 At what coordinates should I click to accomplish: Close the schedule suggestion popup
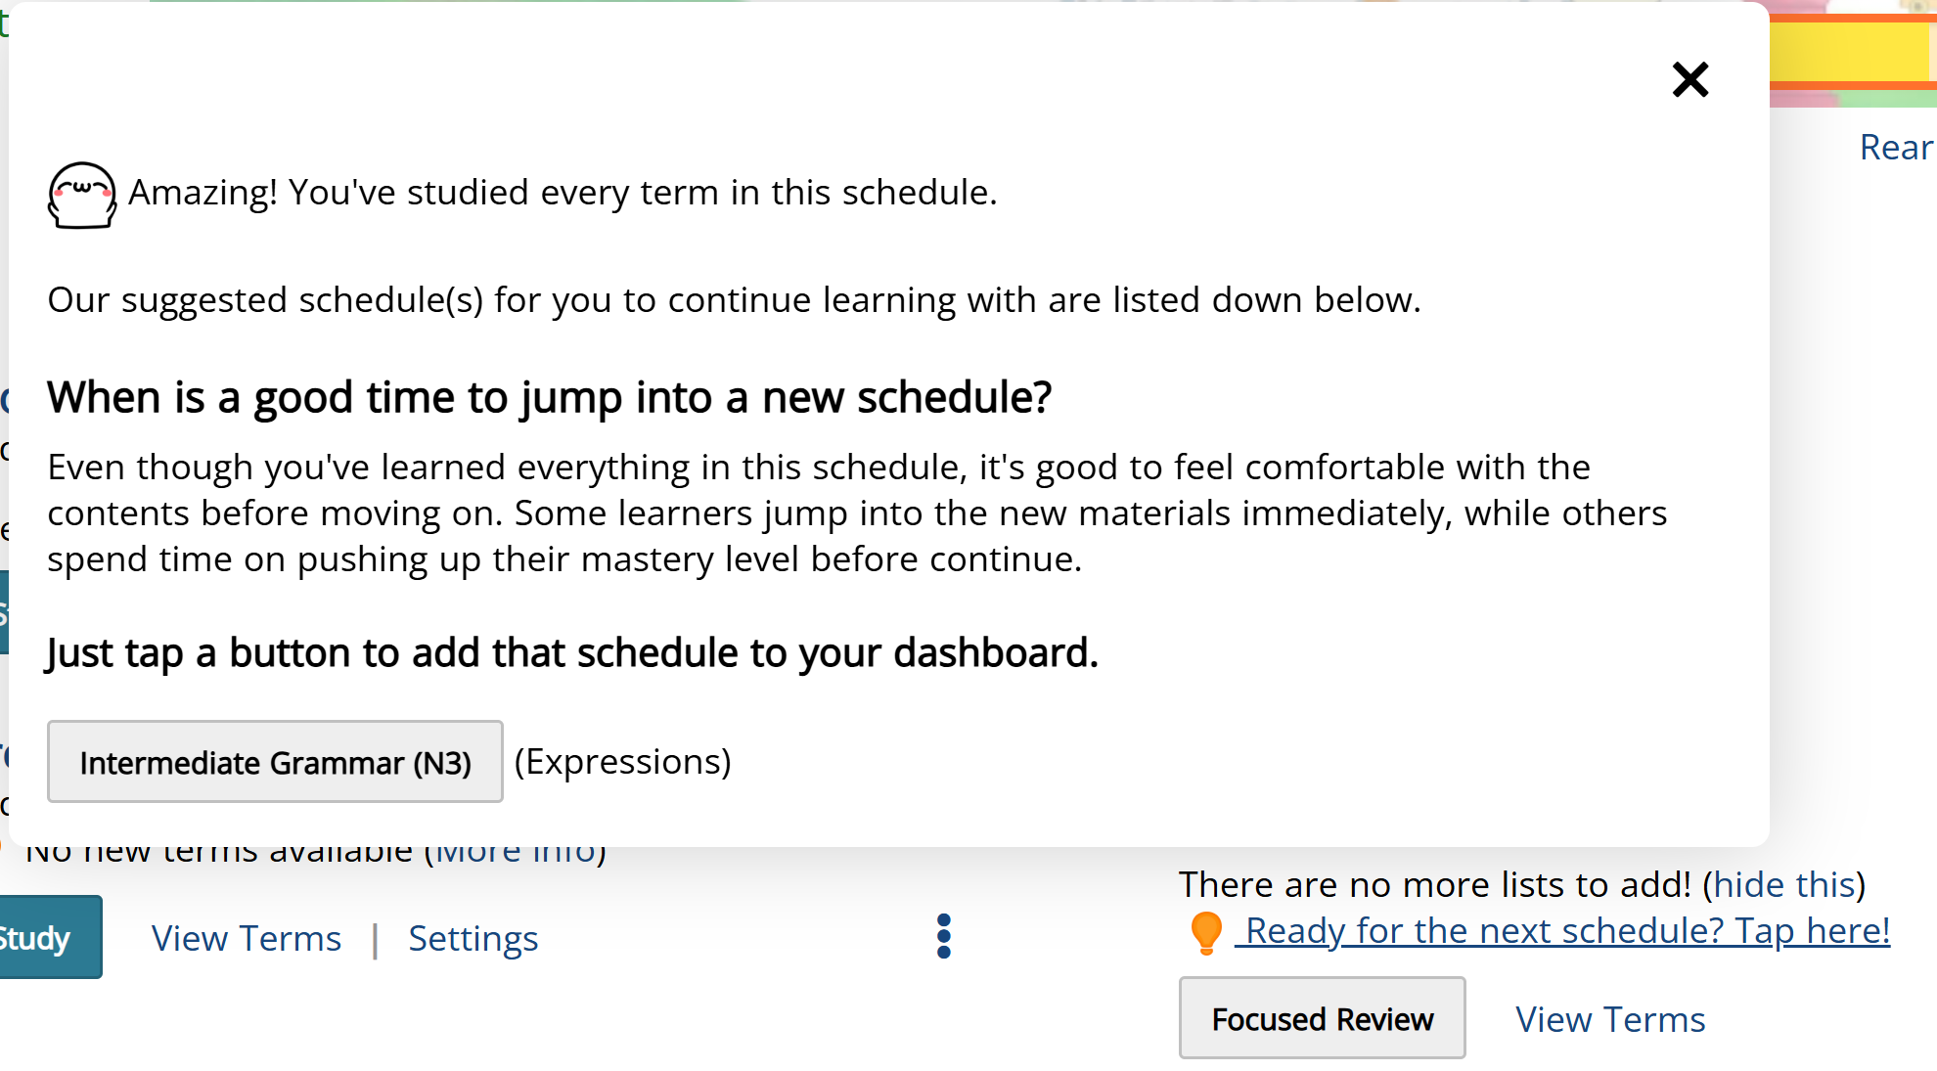tap(1689, 80)
